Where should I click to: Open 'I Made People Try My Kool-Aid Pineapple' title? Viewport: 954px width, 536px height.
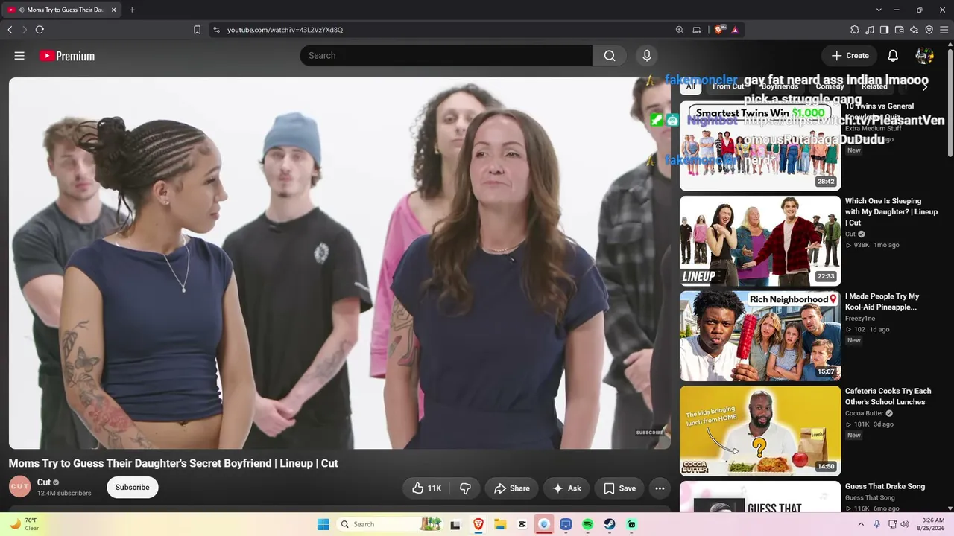coord(882,301)
